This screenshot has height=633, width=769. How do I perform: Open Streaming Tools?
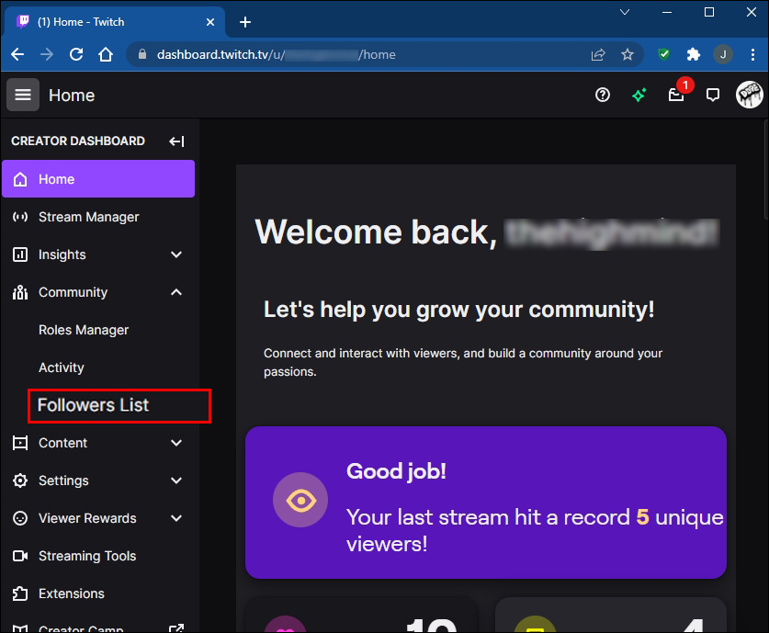click(98, 556)
